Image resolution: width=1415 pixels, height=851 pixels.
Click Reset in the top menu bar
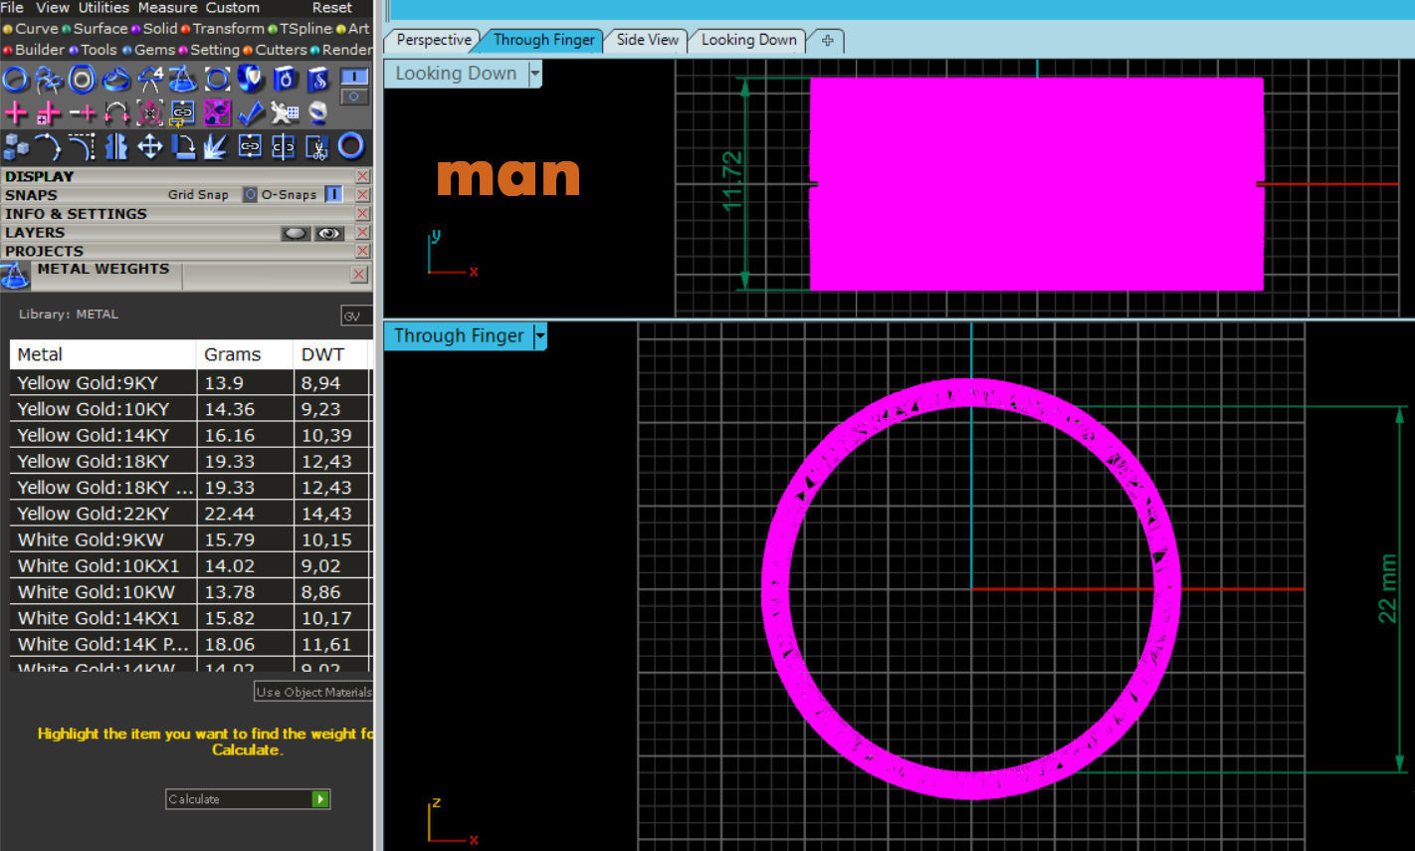331,7
